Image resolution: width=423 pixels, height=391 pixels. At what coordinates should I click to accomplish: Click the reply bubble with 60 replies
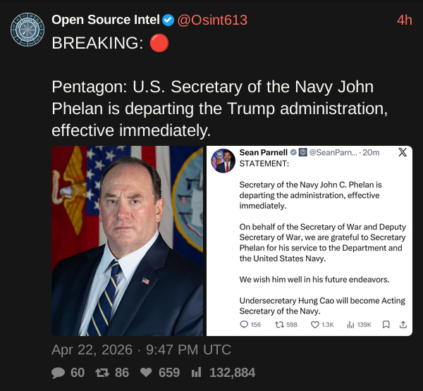[59, 373]
